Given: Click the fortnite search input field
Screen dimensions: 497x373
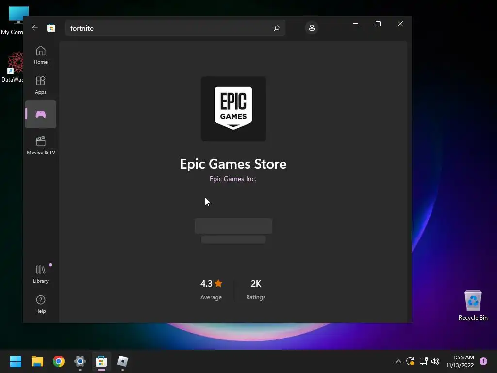Looking at the screenshot, I should tap(175, 28).
